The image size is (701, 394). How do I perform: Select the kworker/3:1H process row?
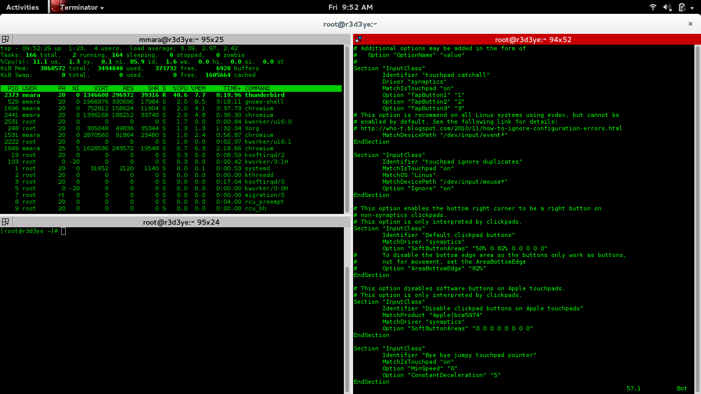tap(171, 162)
